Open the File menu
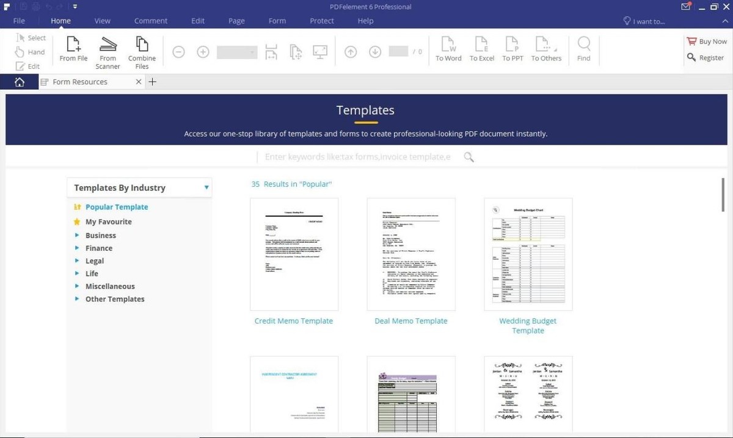This screenshot has width=733, height=438. pyautogui.click(x=19, y=21)
